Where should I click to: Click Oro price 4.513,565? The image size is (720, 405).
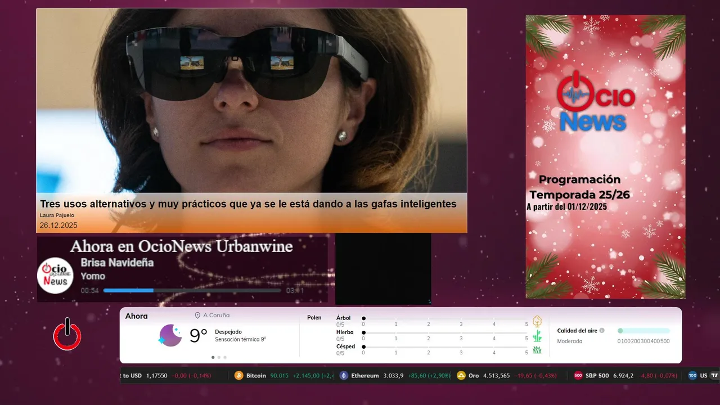coord(496,376)
